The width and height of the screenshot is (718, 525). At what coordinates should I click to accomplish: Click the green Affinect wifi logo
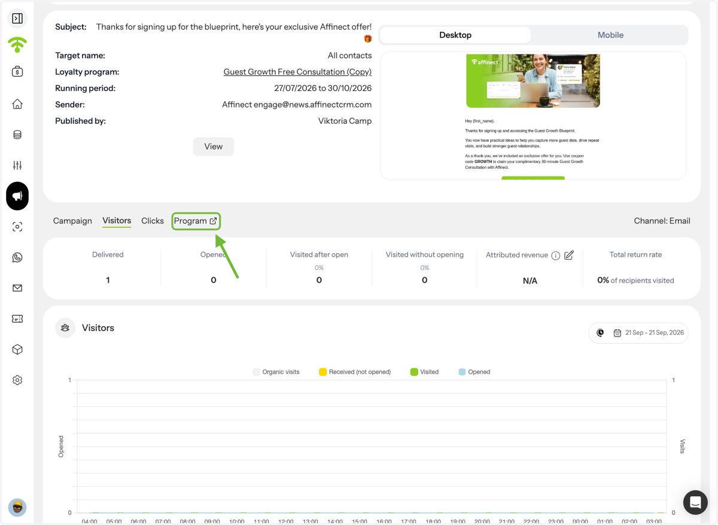[17, 44]
